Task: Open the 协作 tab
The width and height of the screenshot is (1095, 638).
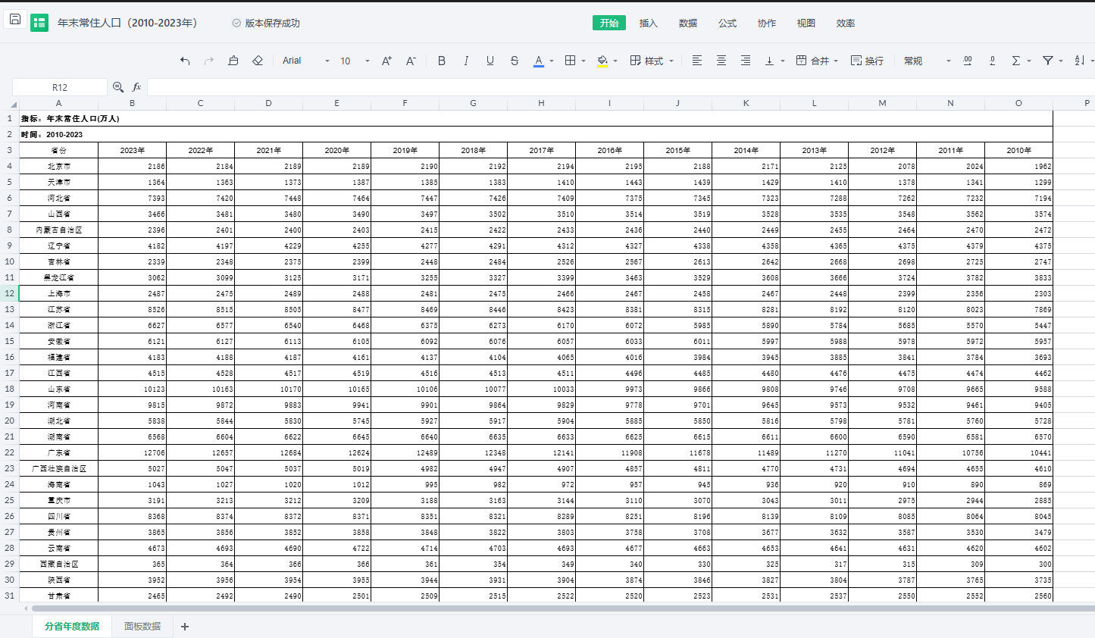Action: pos(767,23)
